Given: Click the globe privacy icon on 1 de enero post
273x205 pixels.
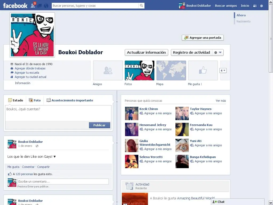Looking at the screenshot, I should (37, 146).
